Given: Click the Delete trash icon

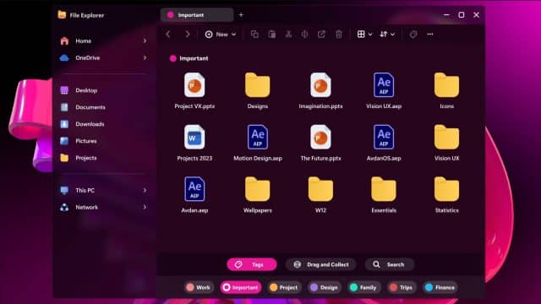Looking at the screenshot, I should pos(339,34).
